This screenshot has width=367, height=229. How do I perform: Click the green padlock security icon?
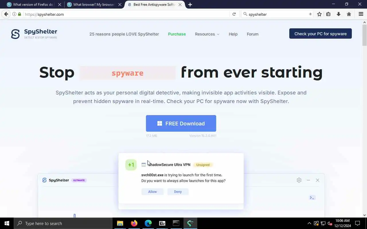click(19, 14)
